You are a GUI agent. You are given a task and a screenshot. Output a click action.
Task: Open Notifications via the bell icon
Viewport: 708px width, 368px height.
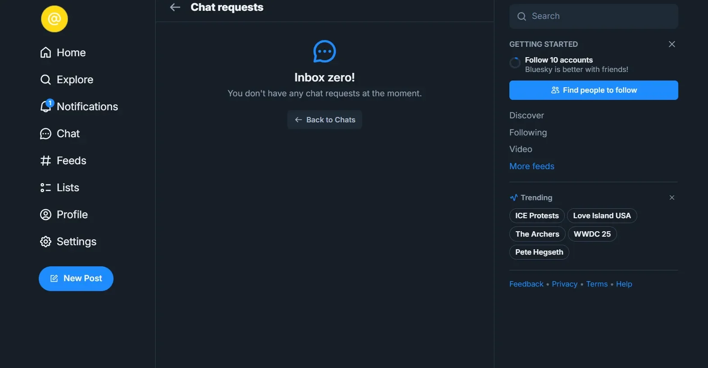[x=45, y=107]
